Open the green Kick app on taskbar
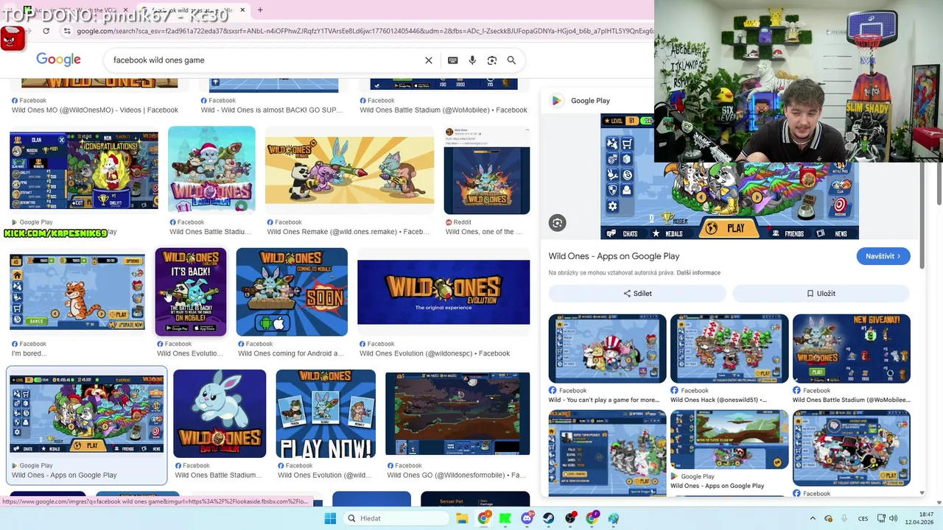 [x=505, y=518]
